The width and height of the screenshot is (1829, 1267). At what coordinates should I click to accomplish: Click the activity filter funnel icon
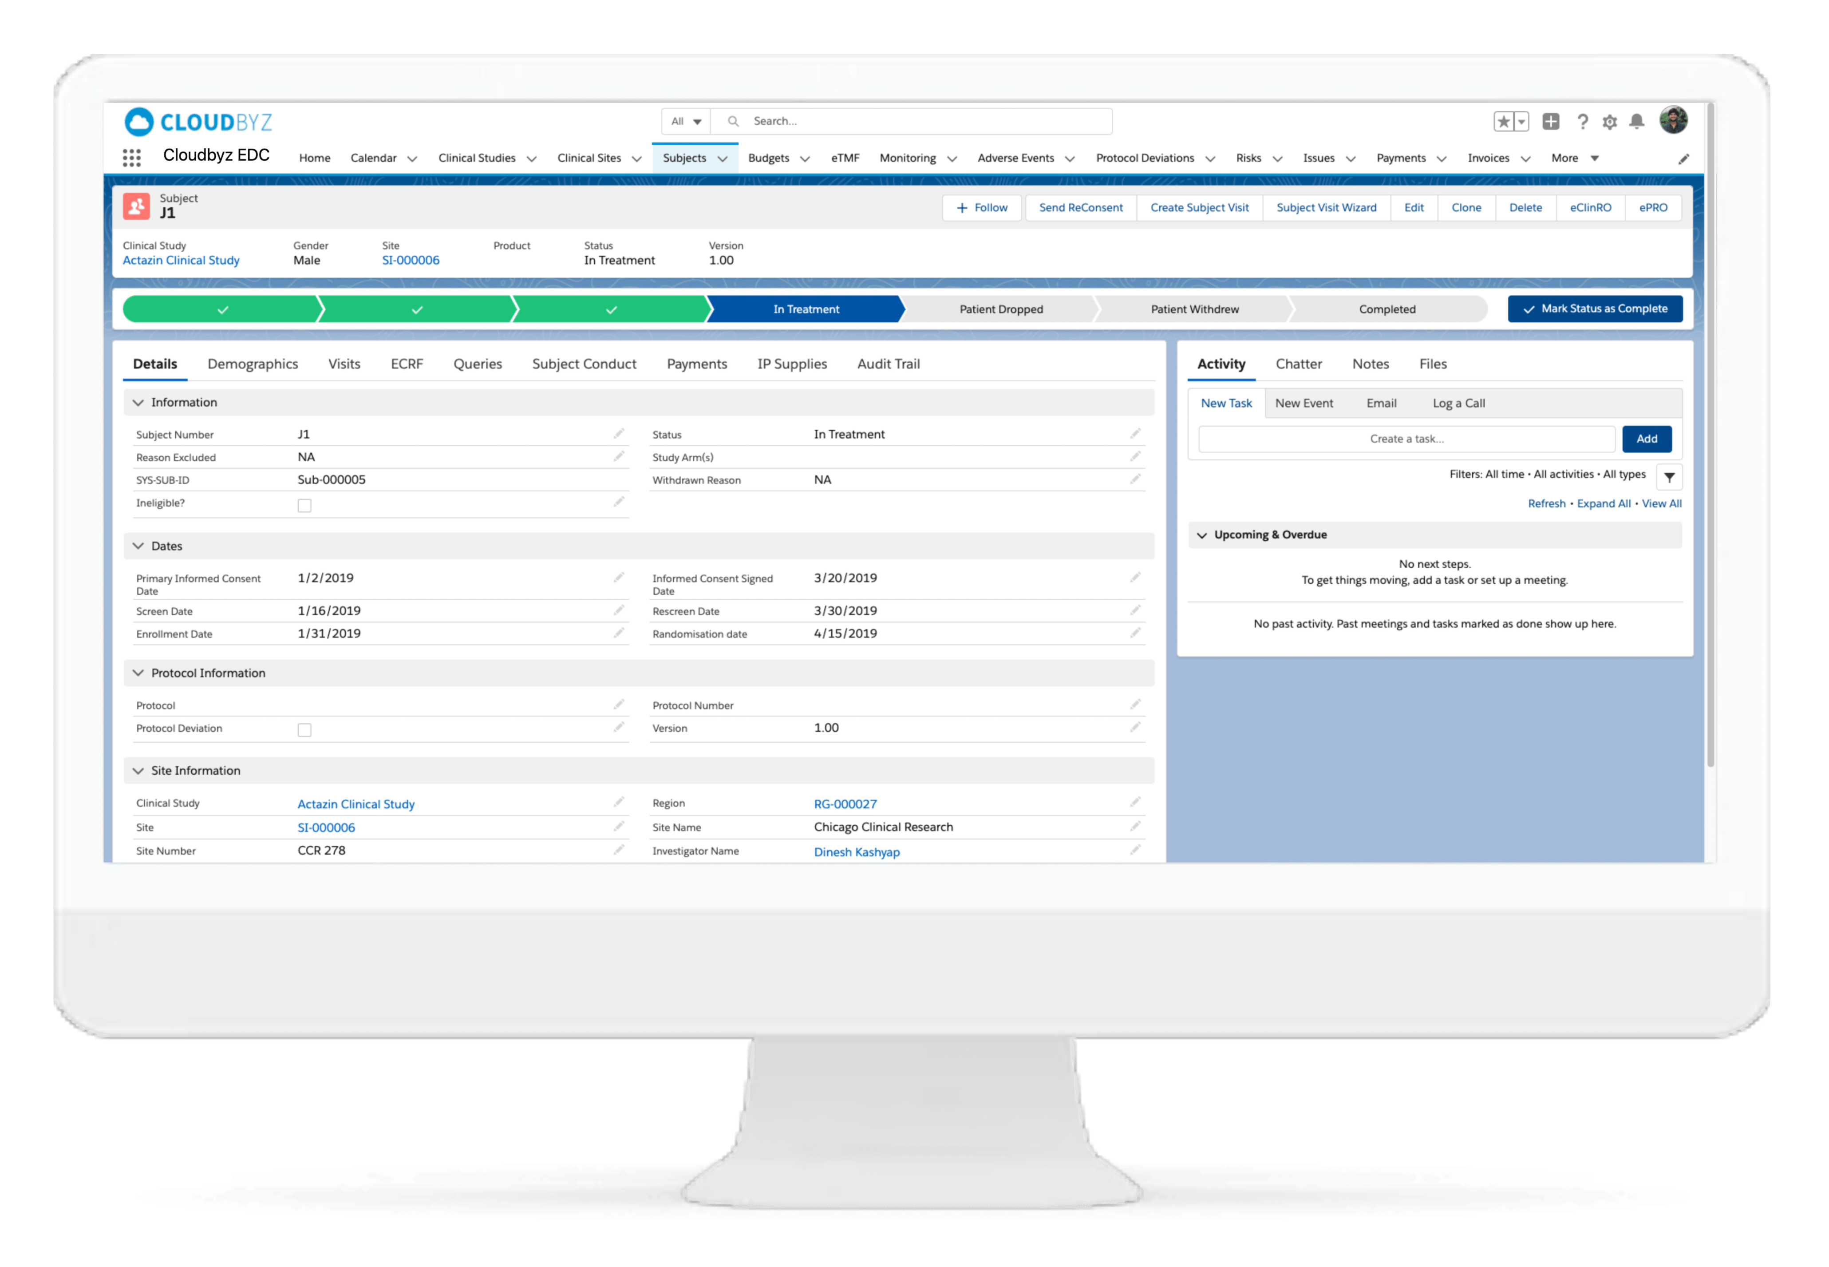(x=1670, y=476)
